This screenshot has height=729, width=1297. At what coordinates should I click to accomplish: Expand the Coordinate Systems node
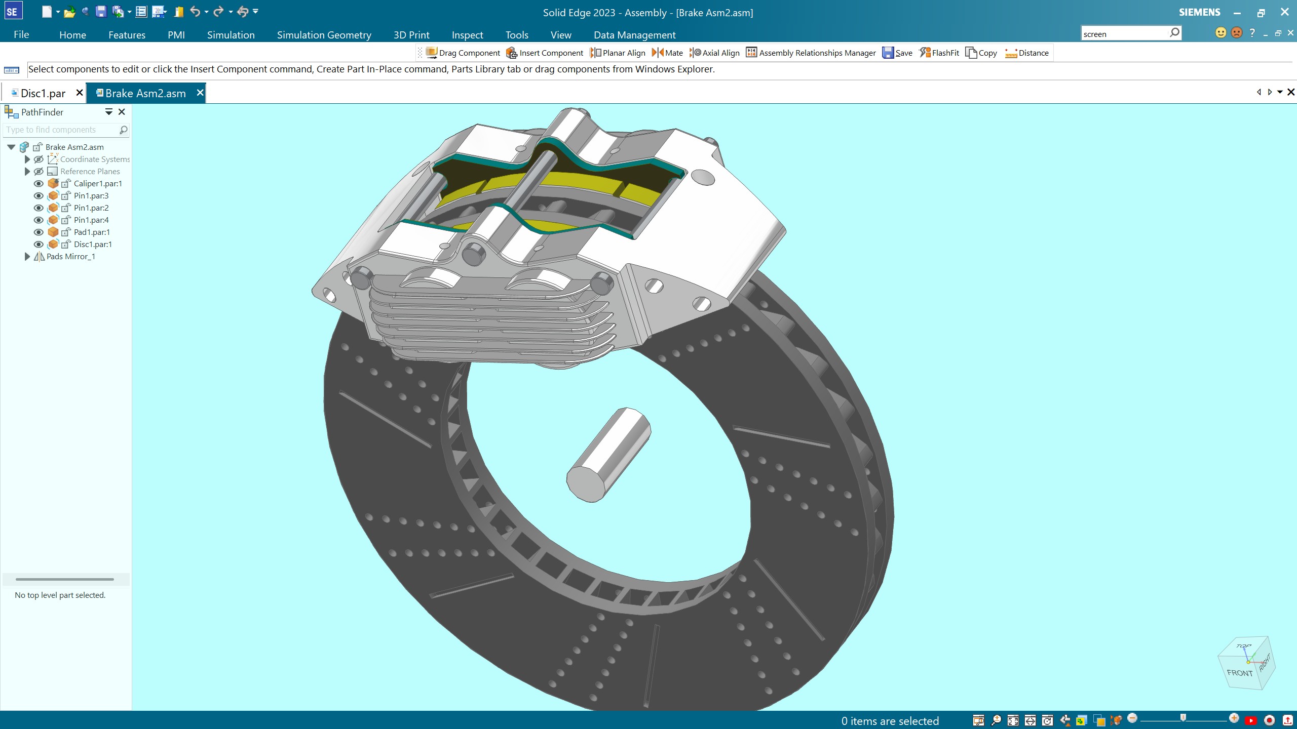point(27,159)
